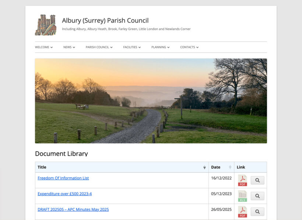Image resolution: width=302 pixels, height=220 pixels.
Task: Open the PDF icon for Freedom Of Information List
Action: click(242, 180)
